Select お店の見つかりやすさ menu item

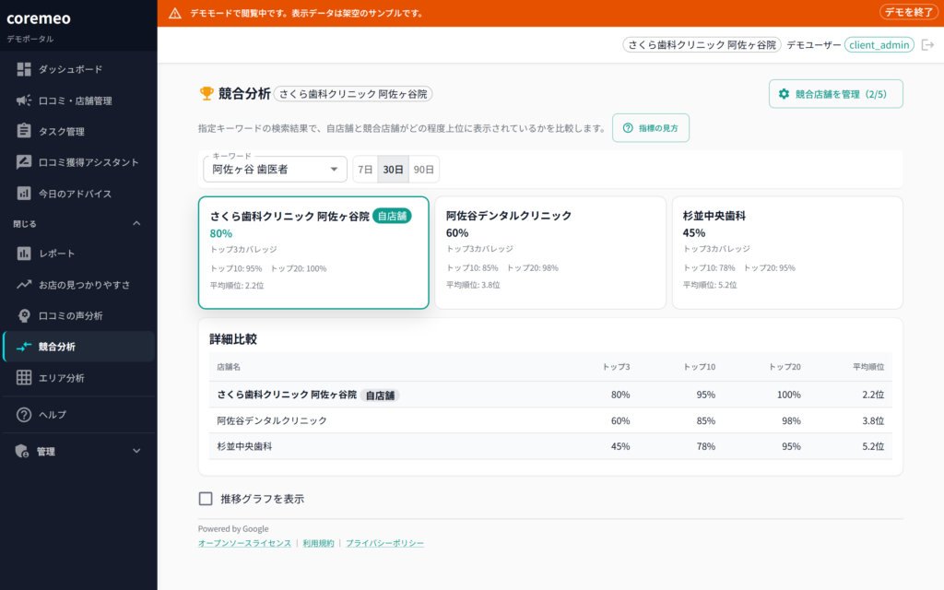point(79,285)
